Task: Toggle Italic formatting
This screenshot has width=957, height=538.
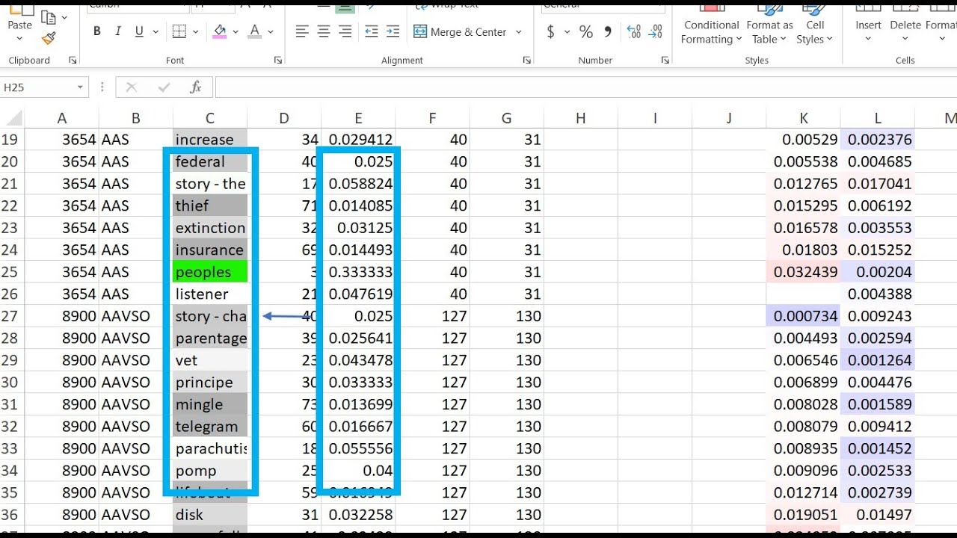Action: point(117,31)
